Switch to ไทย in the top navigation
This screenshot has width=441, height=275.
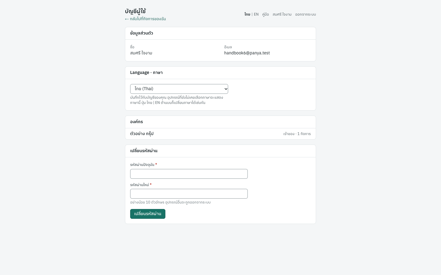click(247, 14)
